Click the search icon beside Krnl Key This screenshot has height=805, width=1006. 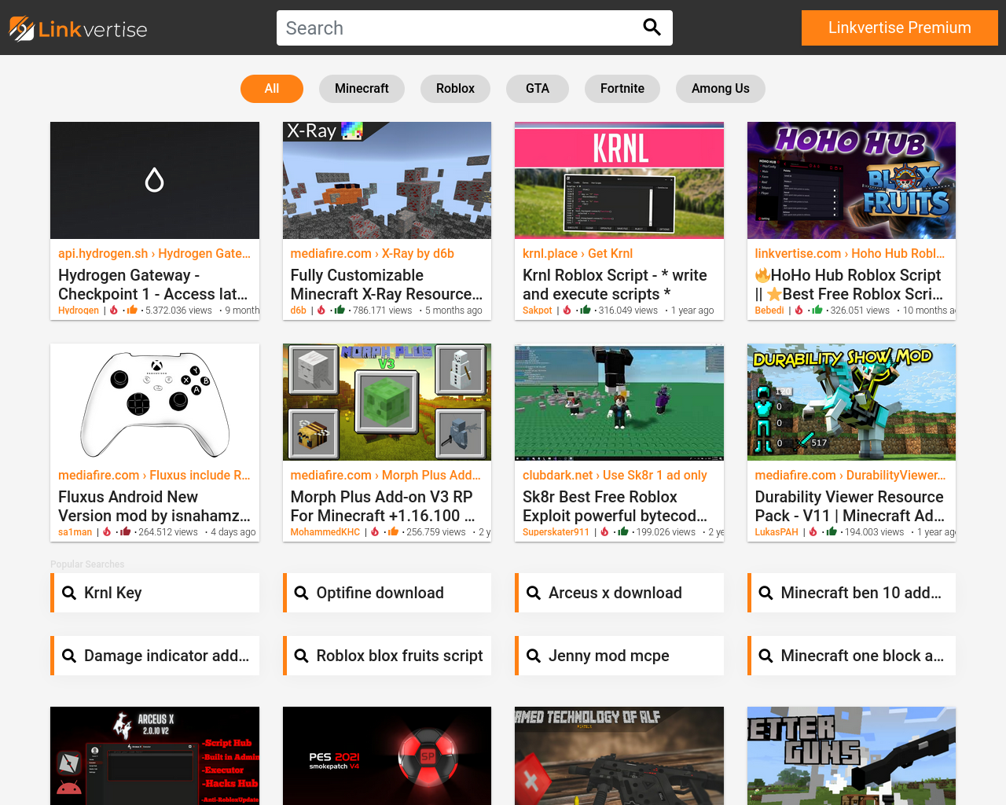point(69,593)
